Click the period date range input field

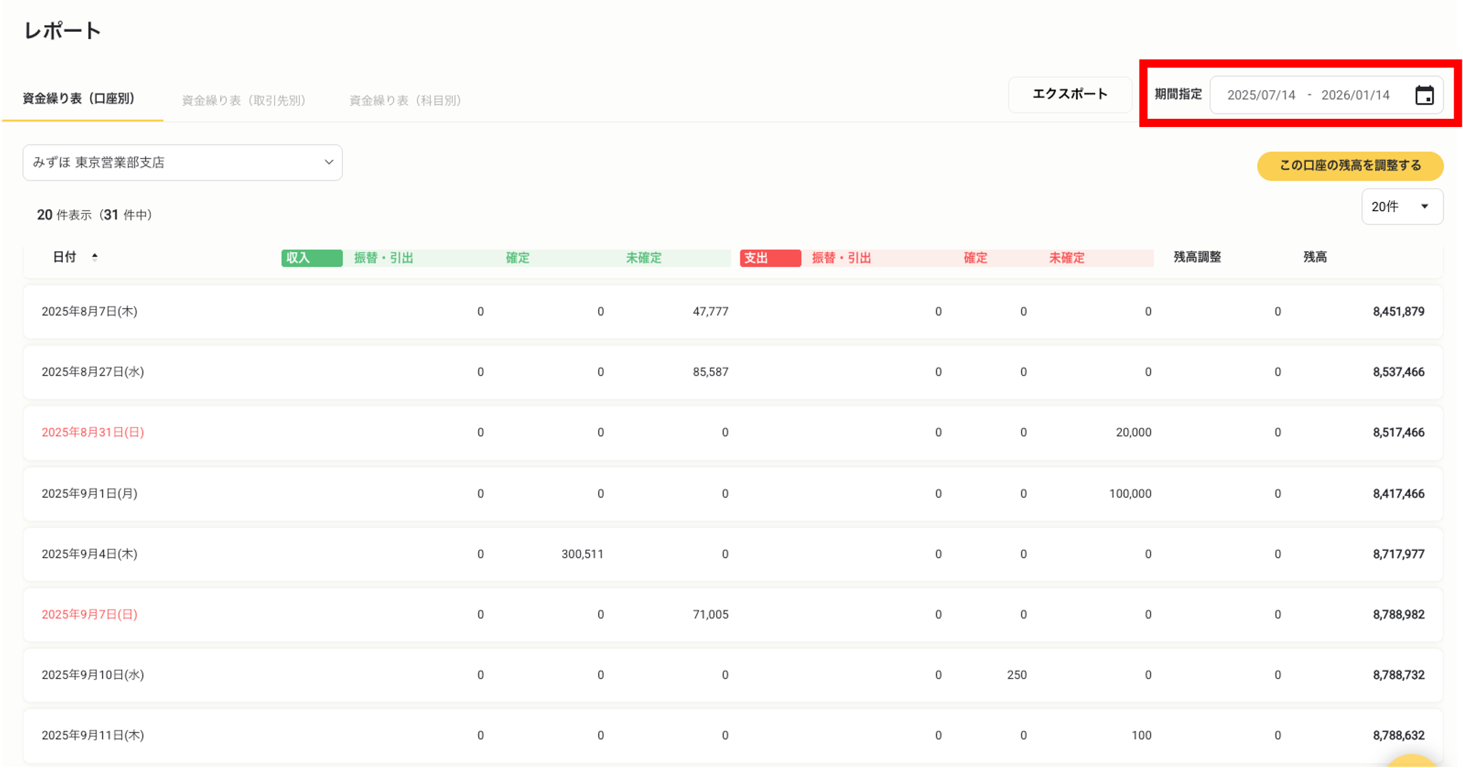[x=1308, y=95]
